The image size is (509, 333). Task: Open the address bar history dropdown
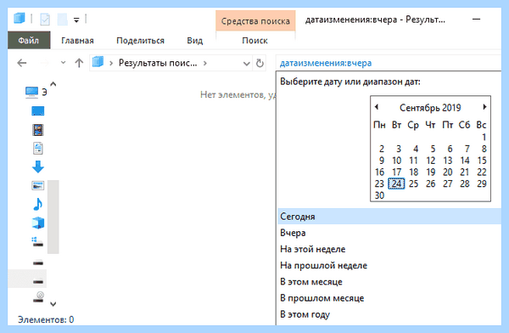click(x=247, y=64)
